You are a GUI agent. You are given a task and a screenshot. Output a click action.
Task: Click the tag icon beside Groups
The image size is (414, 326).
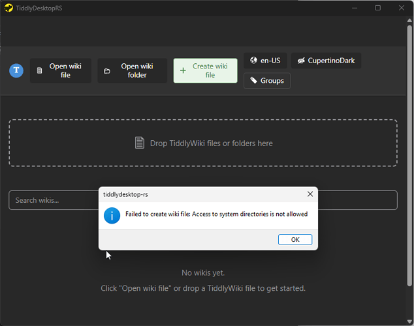253,81
